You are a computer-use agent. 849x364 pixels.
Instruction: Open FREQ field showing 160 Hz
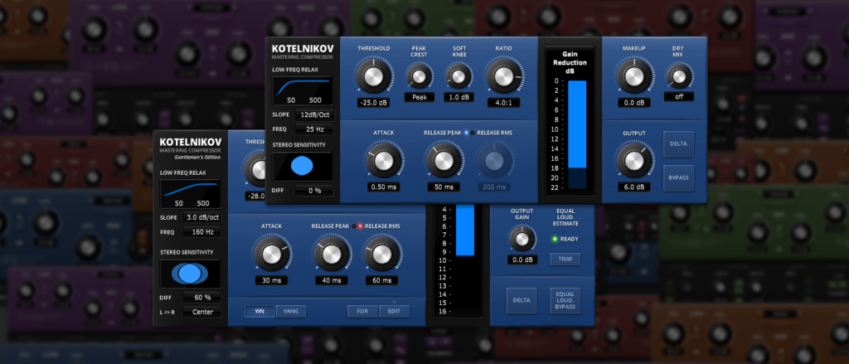click(x=201, y=232)
